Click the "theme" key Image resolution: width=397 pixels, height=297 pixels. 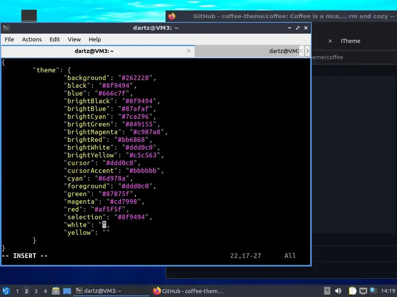click(x=46, y=70)
